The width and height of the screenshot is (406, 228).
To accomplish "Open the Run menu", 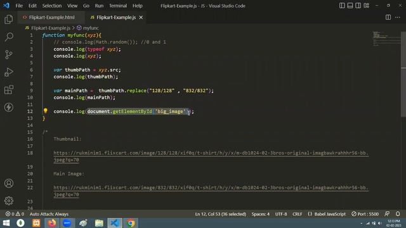I will (99, 6).
